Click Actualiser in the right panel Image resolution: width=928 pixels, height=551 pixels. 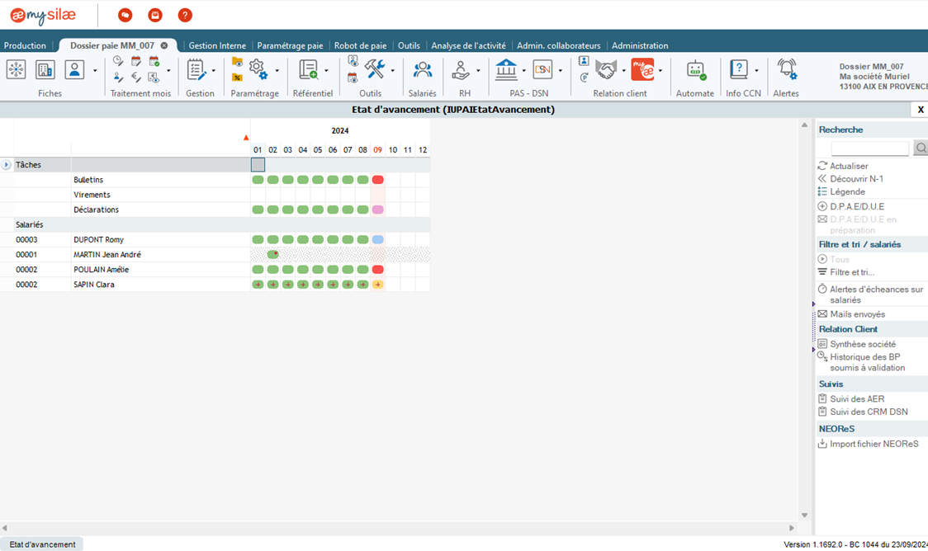849,166
